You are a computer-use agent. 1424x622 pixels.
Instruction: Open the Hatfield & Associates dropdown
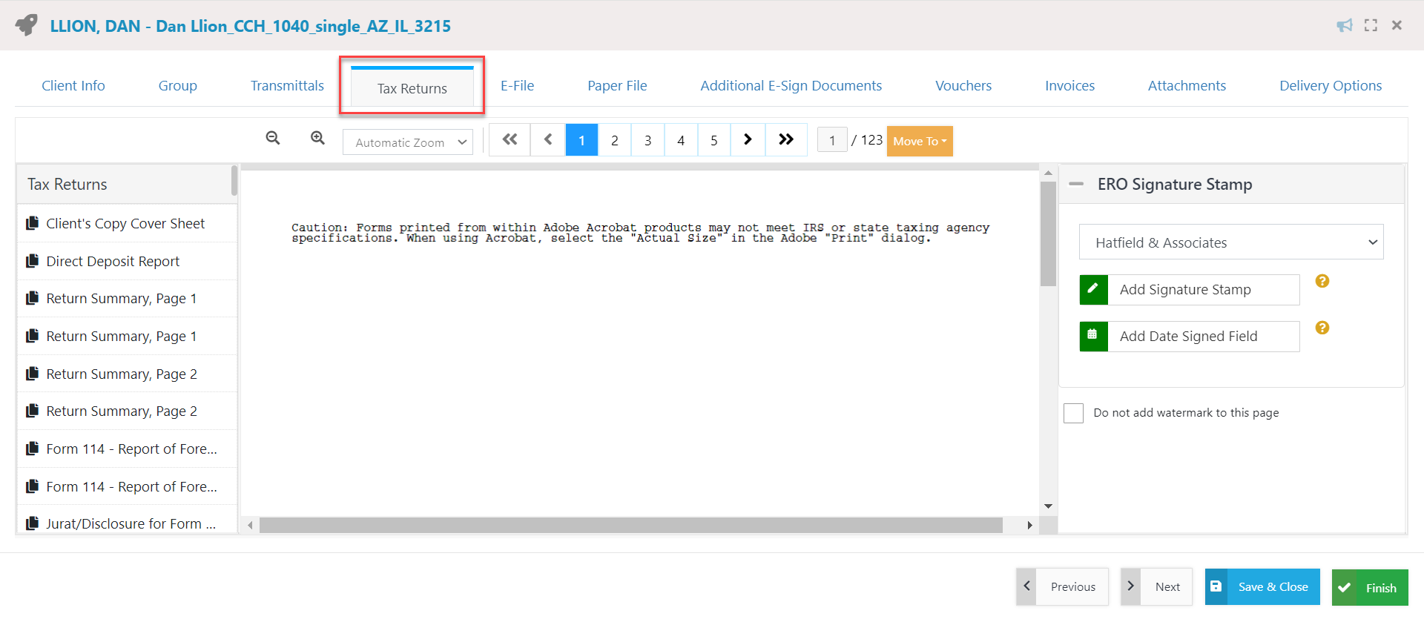coord(1231,242)
